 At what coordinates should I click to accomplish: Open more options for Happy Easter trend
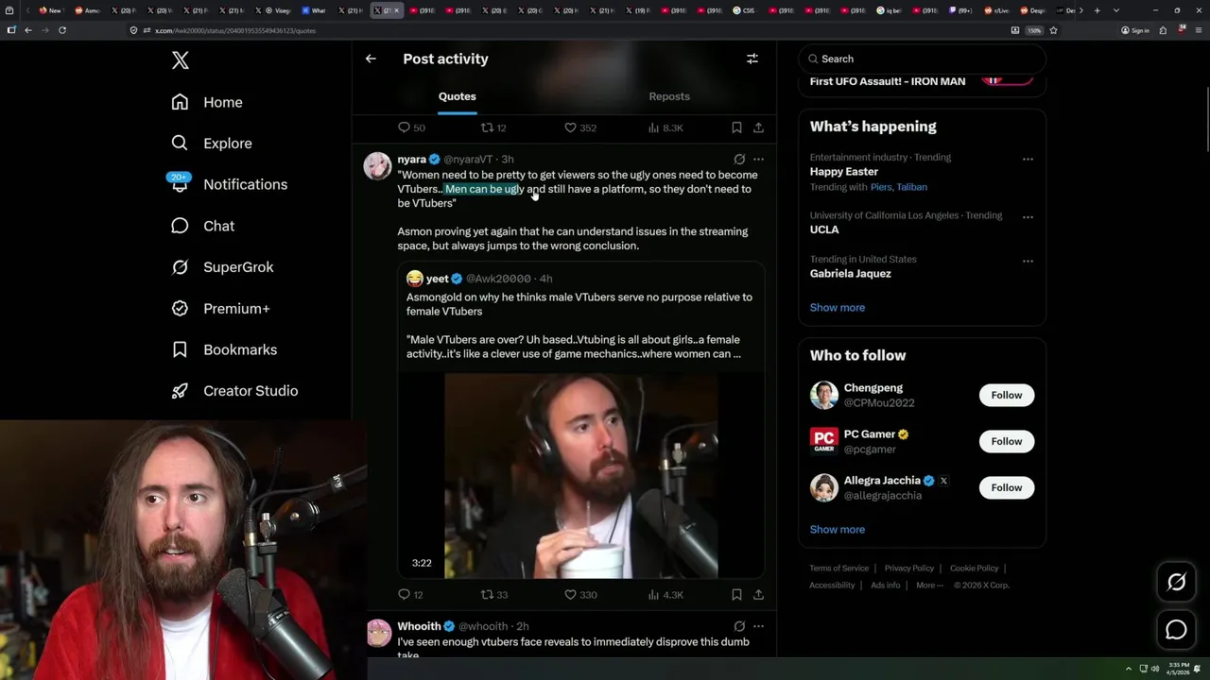tap(1028, 159)
